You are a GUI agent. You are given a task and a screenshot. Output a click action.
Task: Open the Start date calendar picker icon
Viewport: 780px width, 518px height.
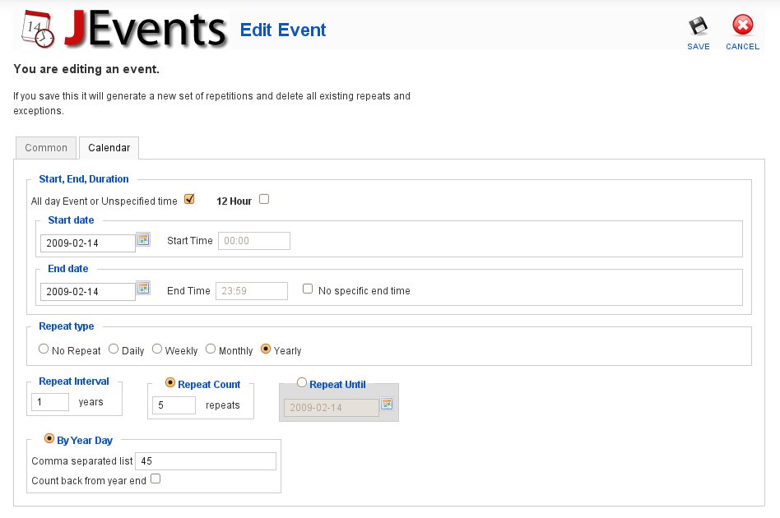(x=143, y=239)
